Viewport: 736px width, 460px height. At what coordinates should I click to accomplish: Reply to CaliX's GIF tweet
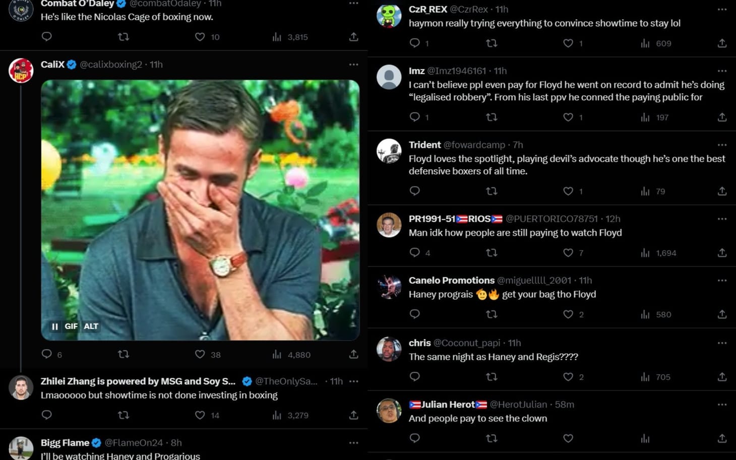[47, 354]
